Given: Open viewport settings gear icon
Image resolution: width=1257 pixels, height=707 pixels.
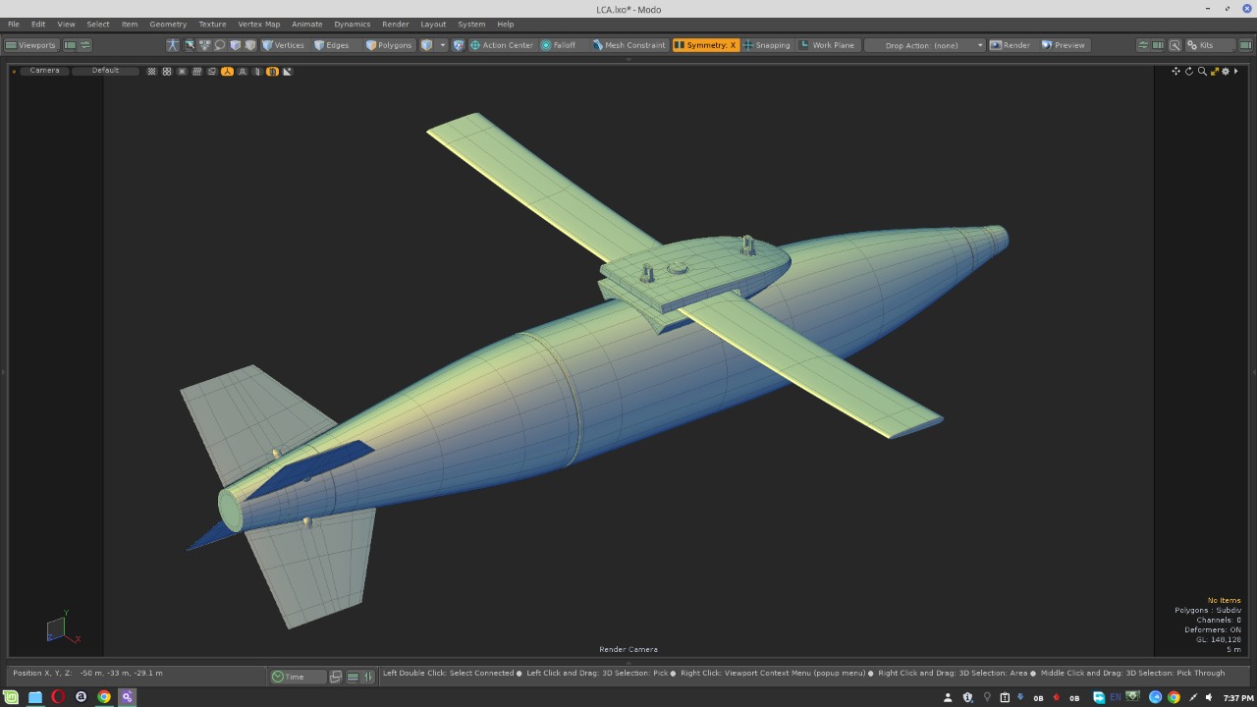Looking at the screenshot, I should click(x=1226, y=71).
